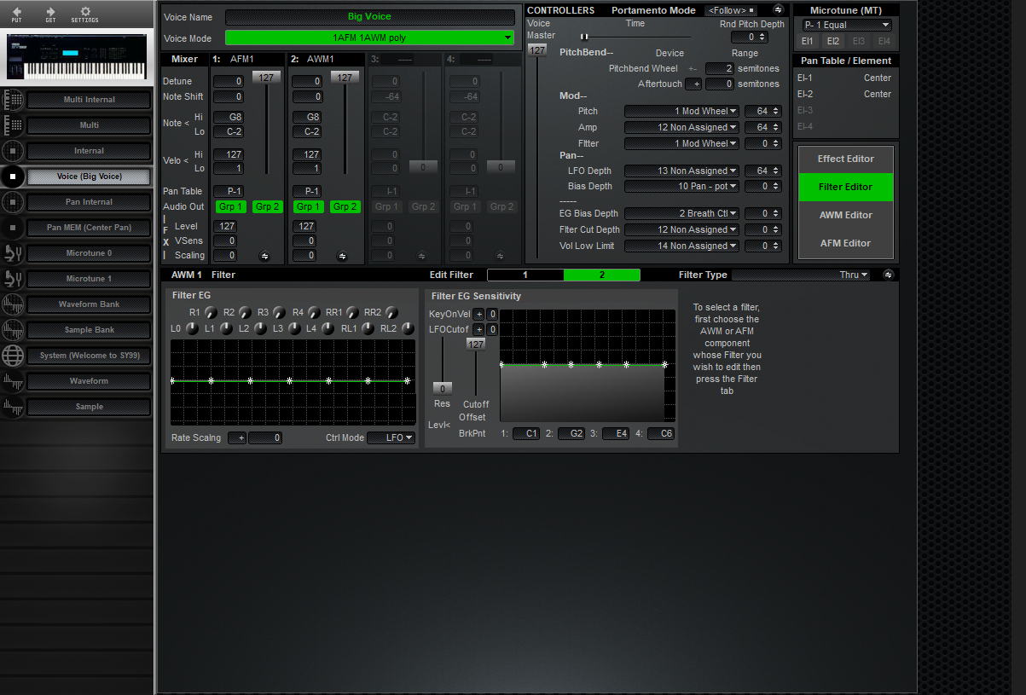Open the Microtune P-1 Equal dropdown
Image resolution: width=1026 pixels, height=695 pixels.
click(847, 25)
